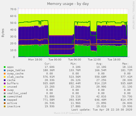136x116 pixels.
Task: Click the buffers magenta legend swatch
Action: 5,83
